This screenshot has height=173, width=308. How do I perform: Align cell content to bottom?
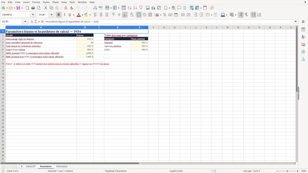[125, 15]
